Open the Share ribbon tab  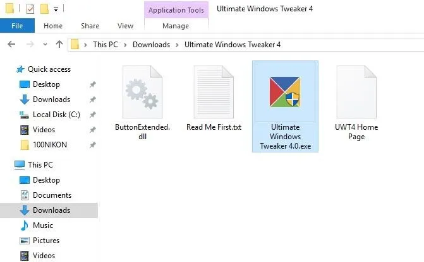(x=90, y=26)
